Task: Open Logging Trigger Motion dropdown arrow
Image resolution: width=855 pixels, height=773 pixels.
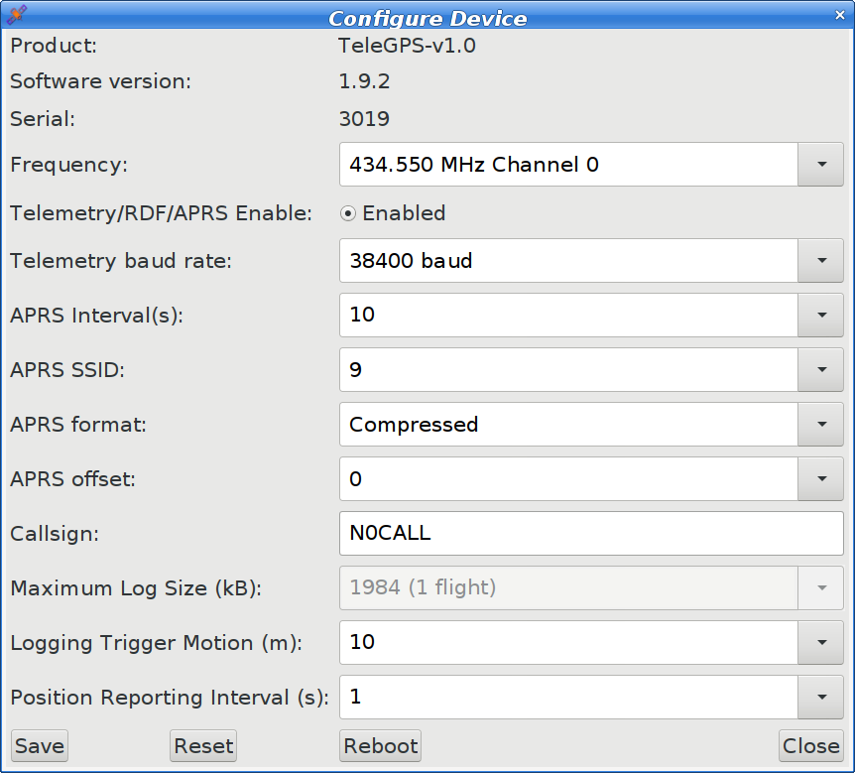Action: [821, 642]
